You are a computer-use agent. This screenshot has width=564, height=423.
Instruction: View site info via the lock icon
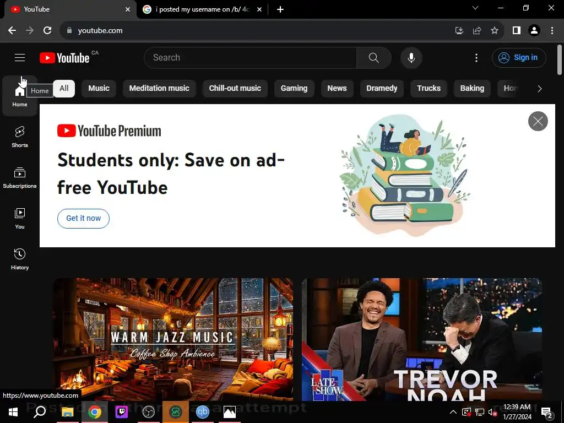pos(69,31)
